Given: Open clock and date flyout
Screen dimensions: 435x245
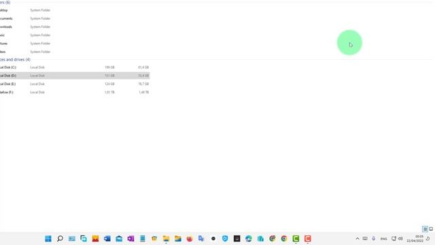Looking at the screenshot, I should (x=415, y=239).
